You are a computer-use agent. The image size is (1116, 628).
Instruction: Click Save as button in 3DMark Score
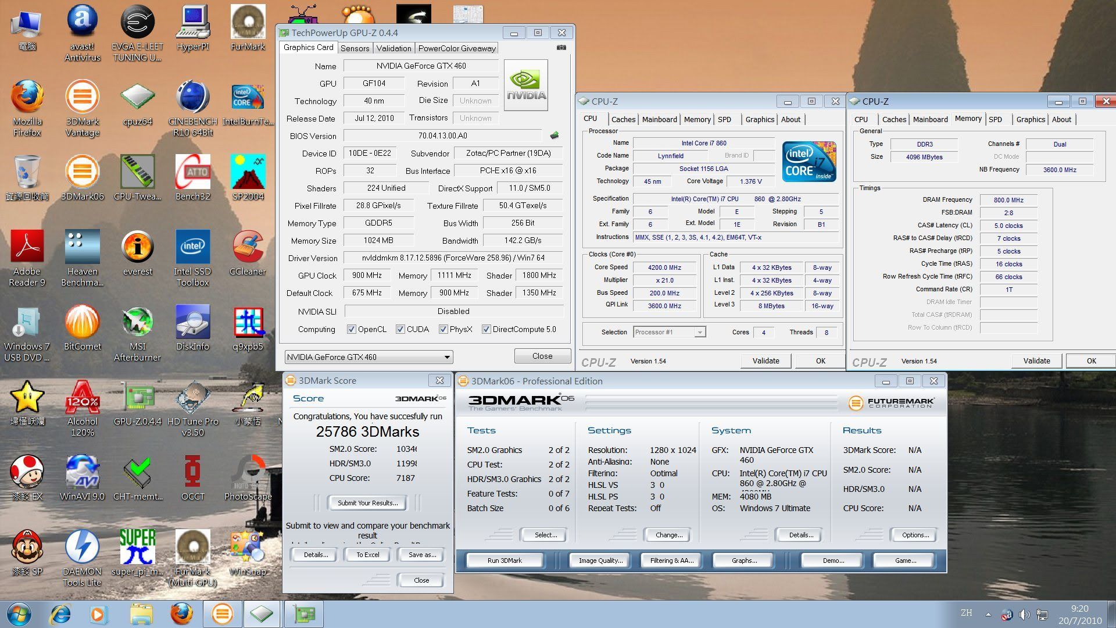tap(422, 555)
